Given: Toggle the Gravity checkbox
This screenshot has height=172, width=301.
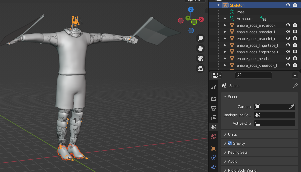Looking at the screenshot, I should [230, 143].
